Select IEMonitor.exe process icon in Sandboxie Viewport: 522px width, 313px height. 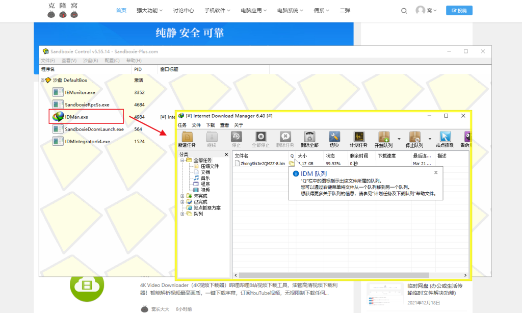point(58,92)
